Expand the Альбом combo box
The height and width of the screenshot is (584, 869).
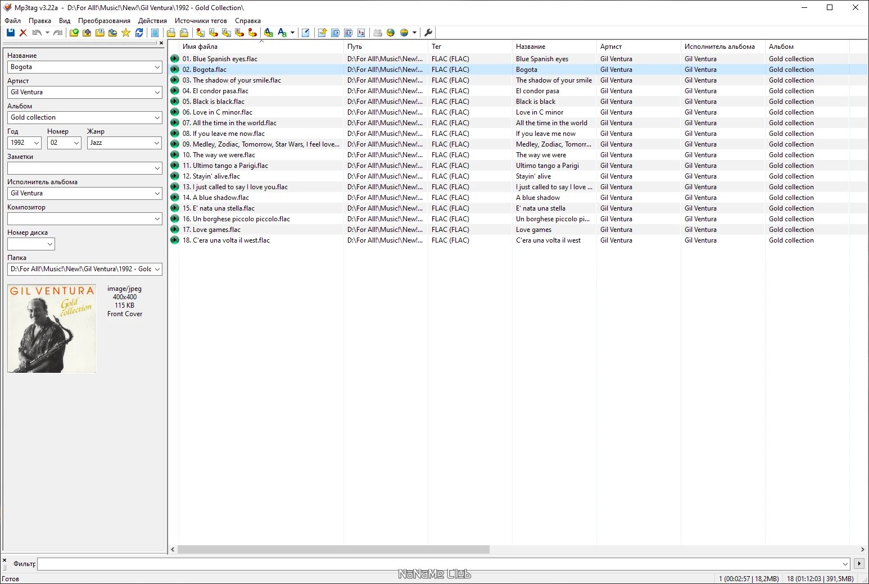[157, 117]
